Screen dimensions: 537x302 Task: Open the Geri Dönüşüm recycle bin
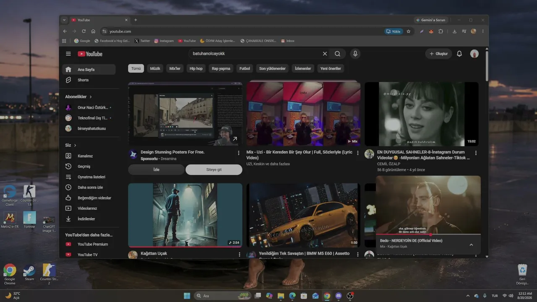[x=522, y=275]
